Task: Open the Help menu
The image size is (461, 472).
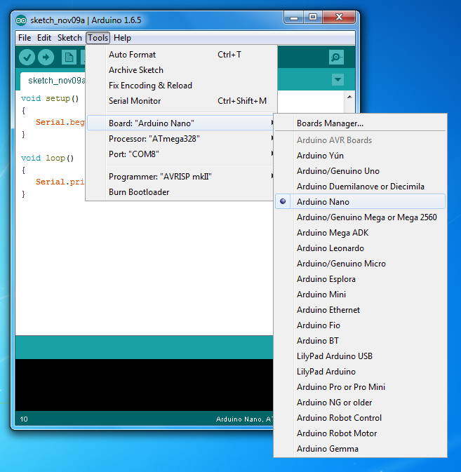Action: click(x=122, y=38)
